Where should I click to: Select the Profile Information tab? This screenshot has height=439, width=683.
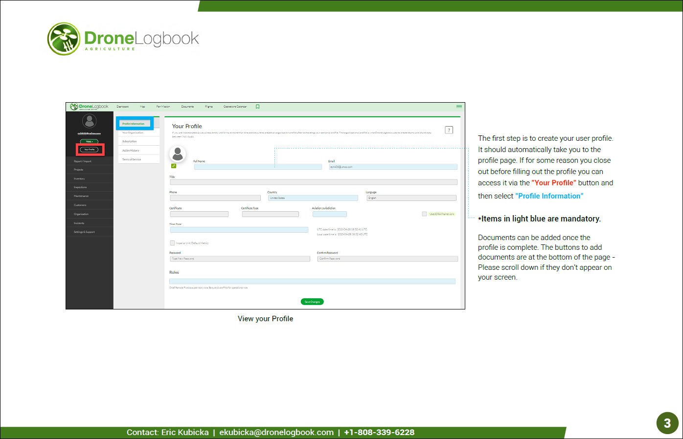coord(135,124)
